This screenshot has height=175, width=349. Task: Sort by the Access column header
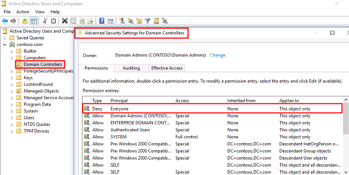pos(199,101)
